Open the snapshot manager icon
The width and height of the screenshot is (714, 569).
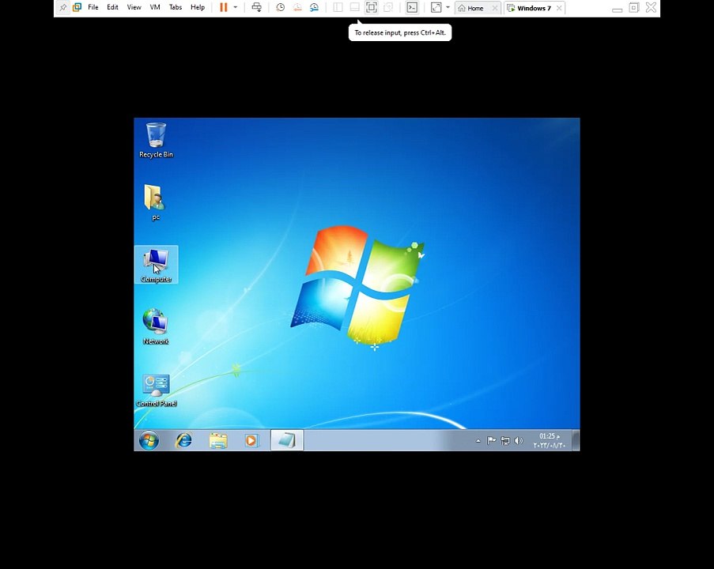tap(314, 7)
